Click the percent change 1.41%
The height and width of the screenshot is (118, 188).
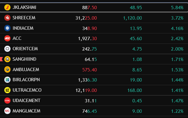click(177, 90)
